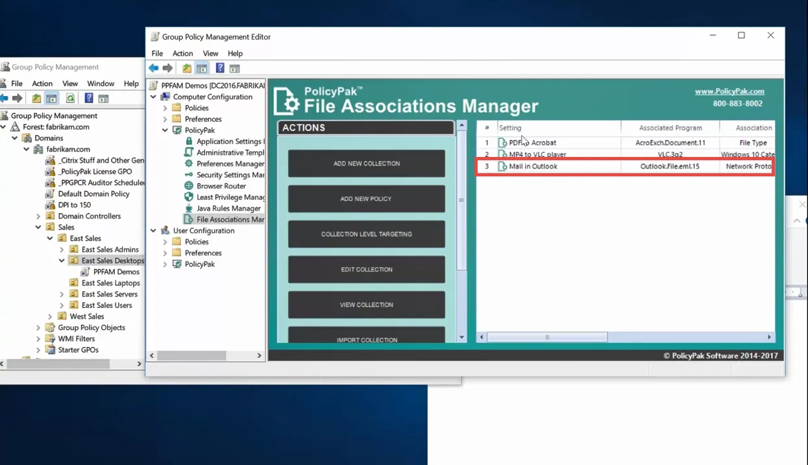Click the Up folder icon in Editor toolbar
Screen dimensions: 808x465
click(x=187, y=68)
